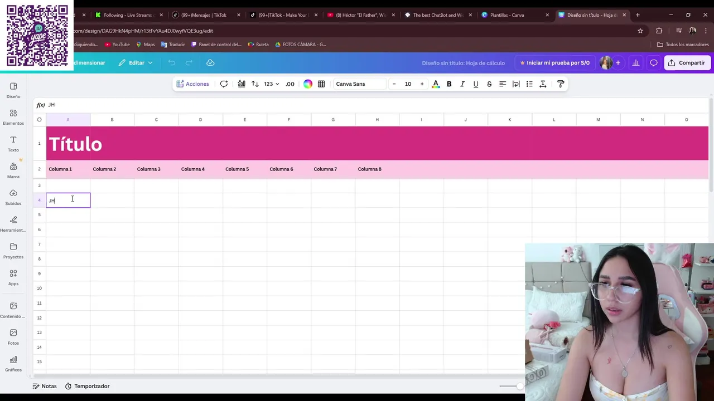Click the smart fill refresh icon
The image size is (714, 401).
224,84
